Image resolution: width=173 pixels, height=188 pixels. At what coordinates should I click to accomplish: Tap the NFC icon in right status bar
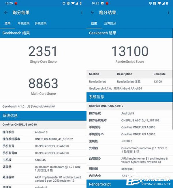(x=155, y=3)
